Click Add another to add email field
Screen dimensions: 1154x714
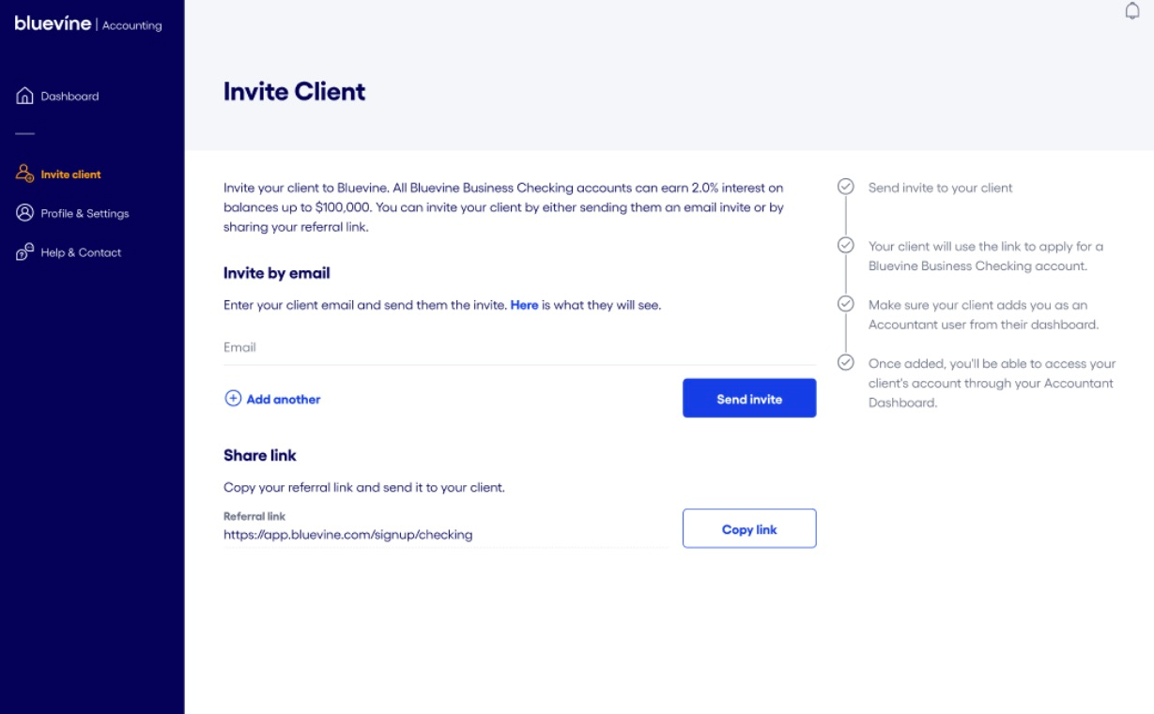coord(283,399)
